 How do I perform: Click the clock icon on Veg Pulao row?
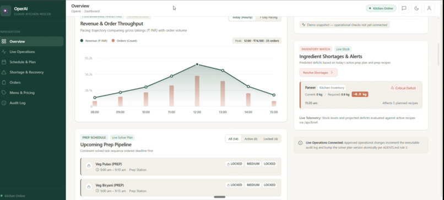(x=98, y=170)
